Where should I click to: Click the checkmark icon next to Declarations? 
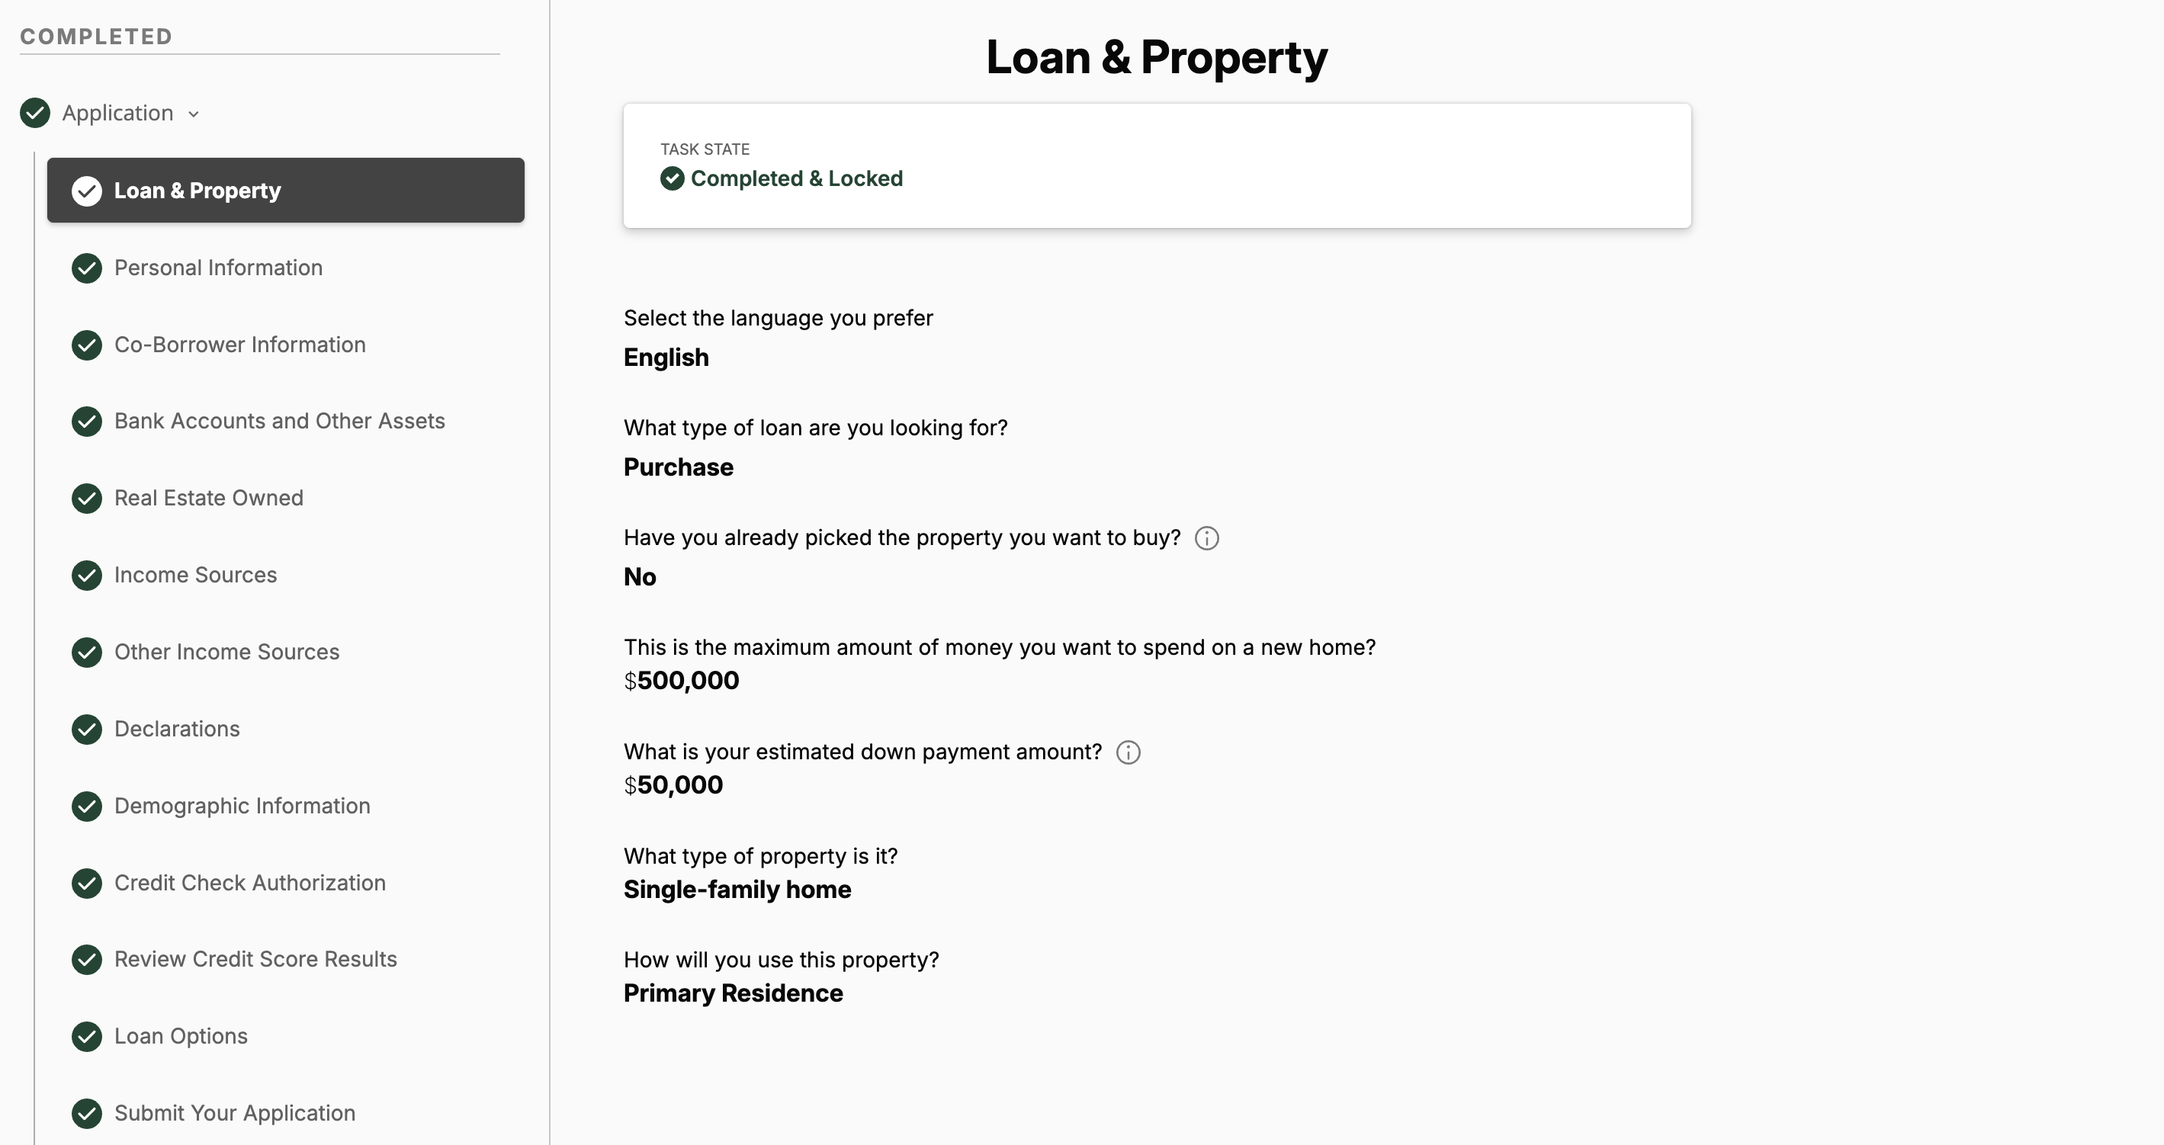[86, 730]
